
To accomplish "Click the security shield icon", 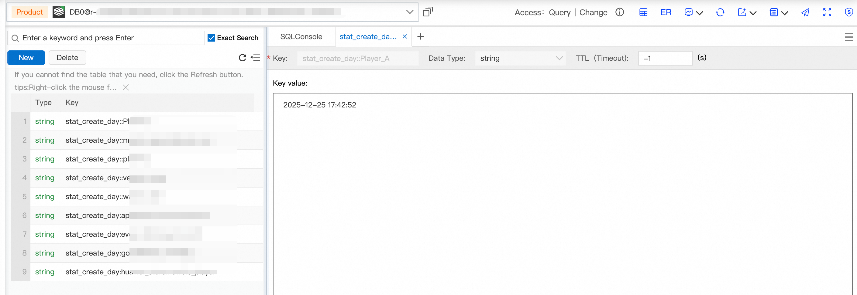I will click(x=849, y=12).
